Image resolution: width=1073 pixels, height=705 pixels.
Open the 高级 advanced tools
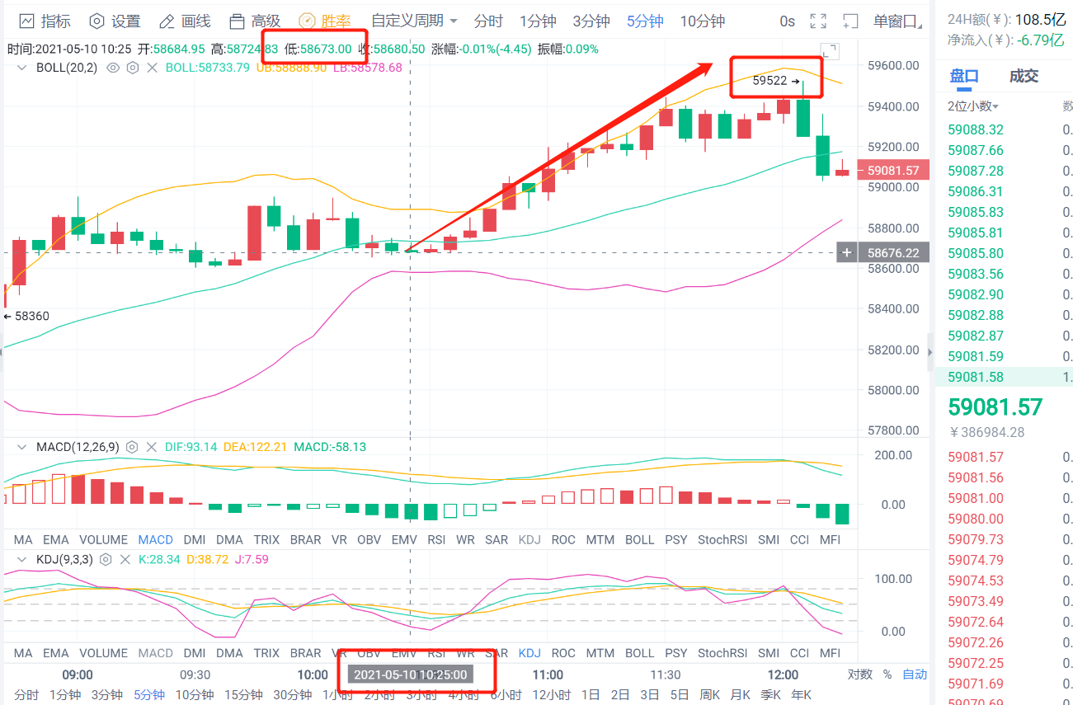coord(255,21)
